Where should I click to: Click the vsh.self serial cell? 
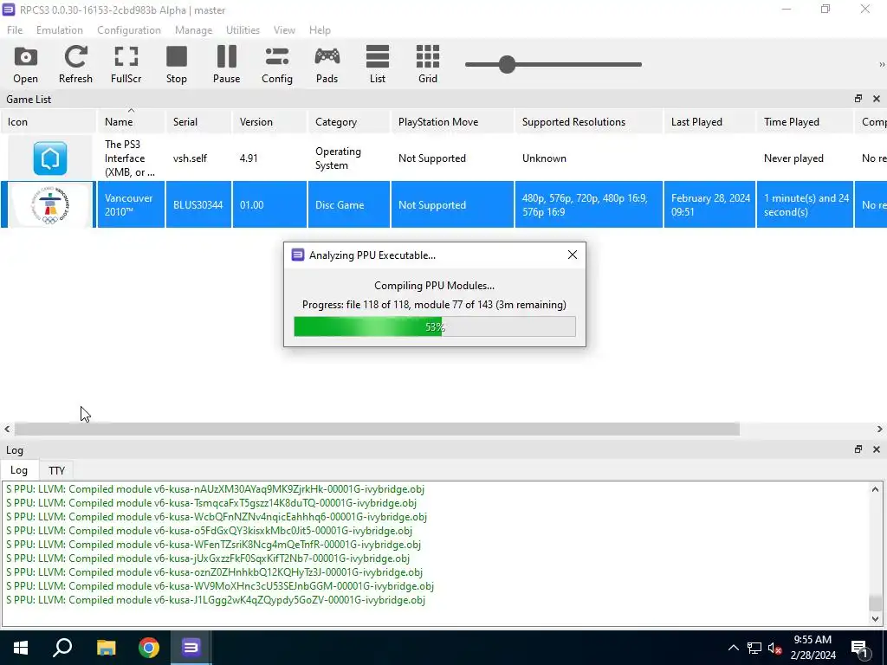point(198,158)
